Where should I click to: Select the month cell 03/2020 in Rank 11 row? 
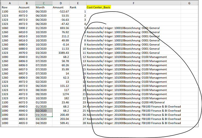pos(44,53)
